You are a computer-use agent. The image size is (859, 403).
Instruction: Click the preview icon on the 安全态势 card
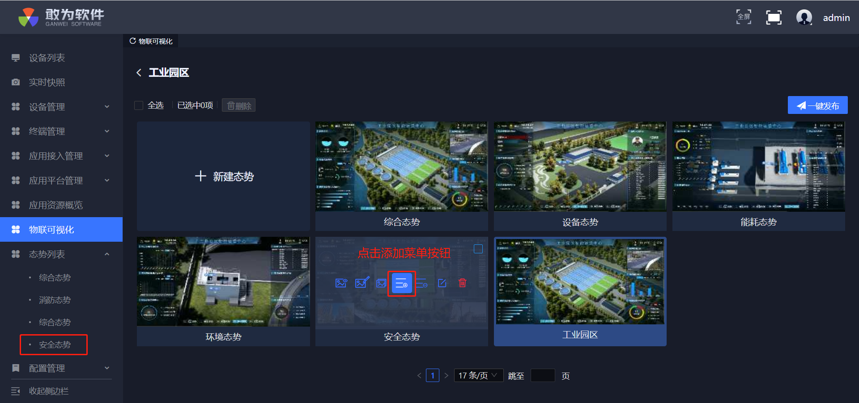(x=341, y=283)
